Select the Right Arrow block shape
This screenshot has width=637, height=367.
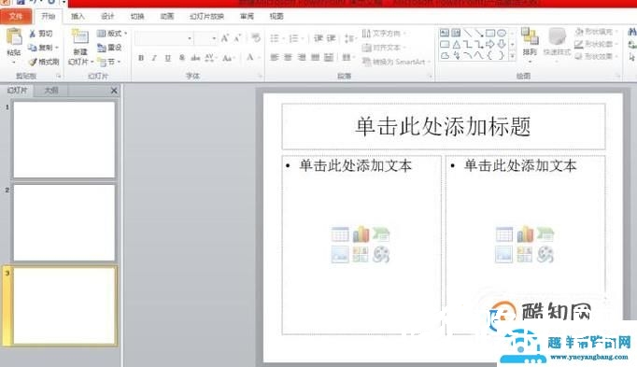[x=490, y=44]
